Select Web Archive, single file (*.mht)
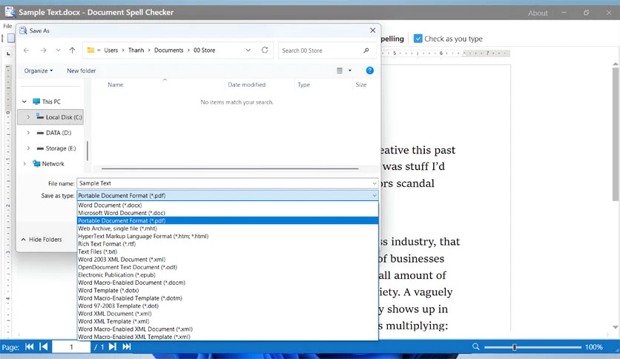The height and width of the screenshot is (359, 620). 228,228
